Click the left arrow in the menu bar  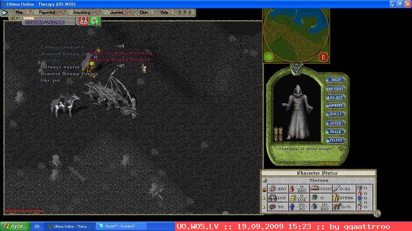(x=180, y=12)
